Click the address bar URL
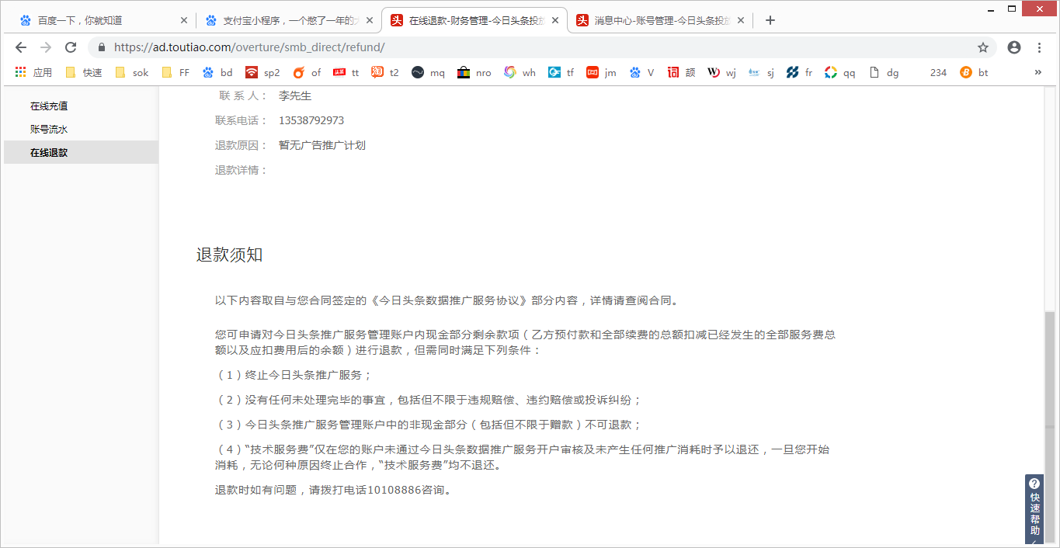 click(249, 47)
